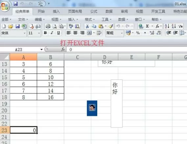Screen dimensions: 187x144
Task: Select column A header
Action: tap(23, 57)
